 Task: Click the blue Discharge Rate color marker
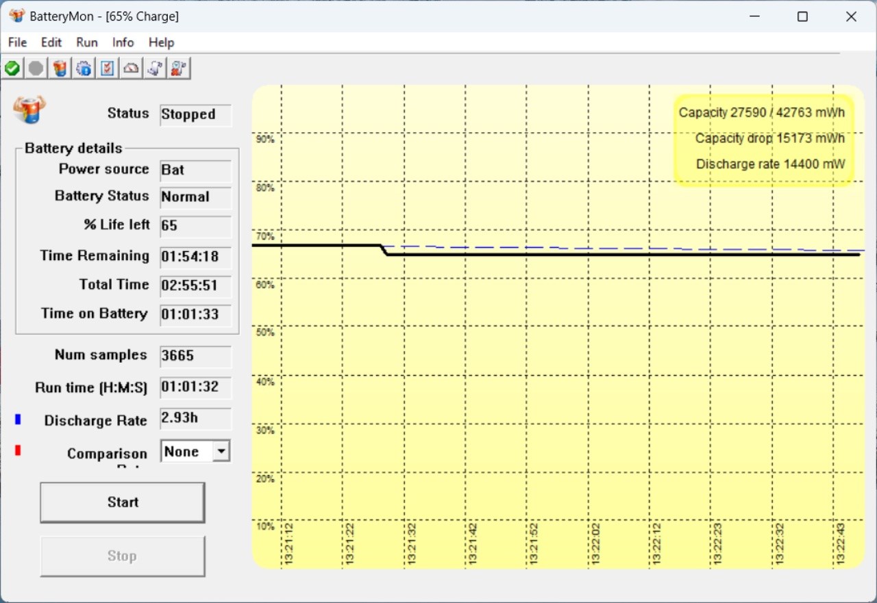18,420
